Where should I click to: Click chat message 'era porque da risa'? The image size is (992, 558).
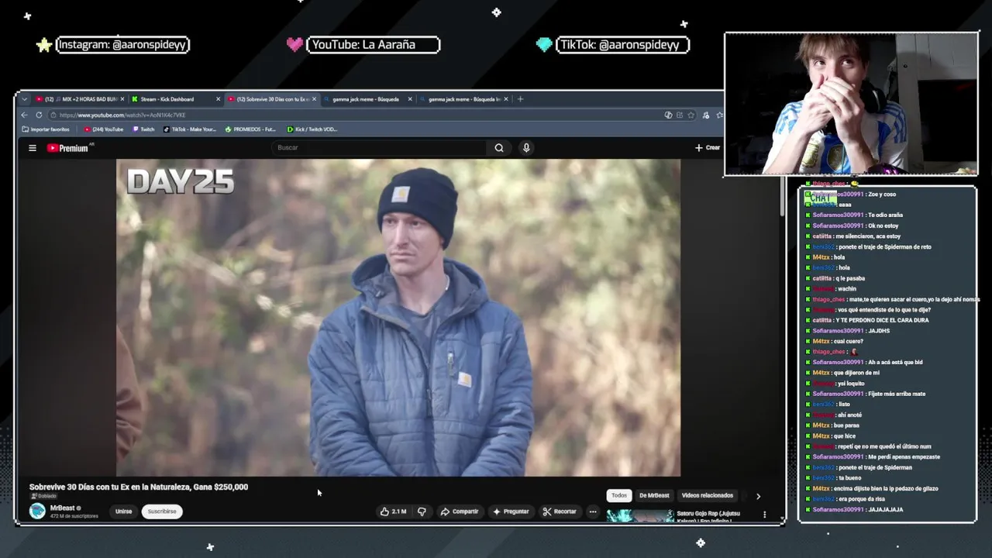click(862, 499)
